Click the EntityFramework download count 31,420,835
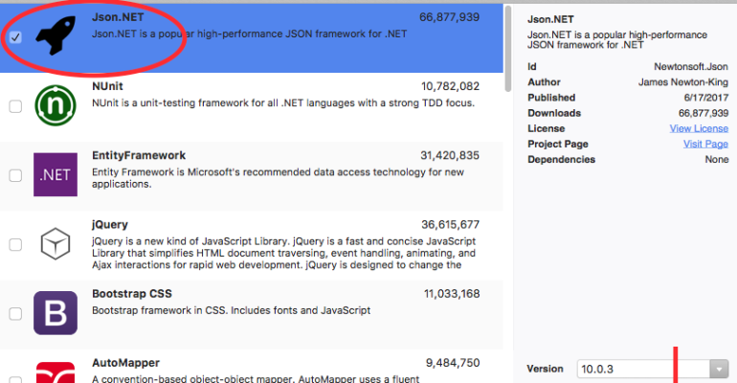 tap(450, 155)
